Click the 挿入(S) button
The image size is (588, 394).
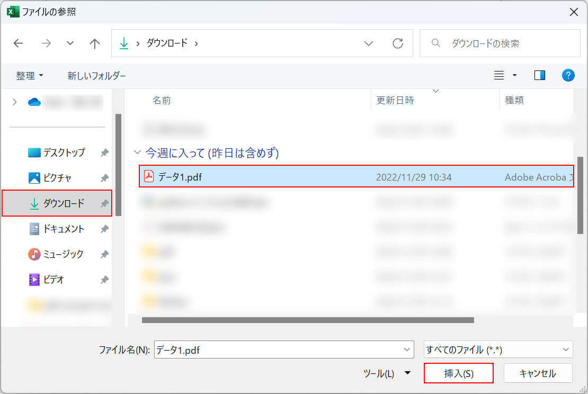pyautogui.click(x=458, y=373)
